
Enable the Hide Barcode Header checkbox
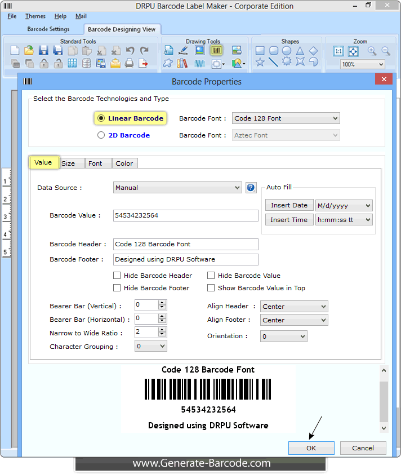pyautogui.click(x=117, y=276)
